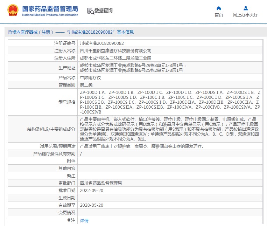Click the 数据查询 heading text

pyautogui.click(x=103, y=11)
